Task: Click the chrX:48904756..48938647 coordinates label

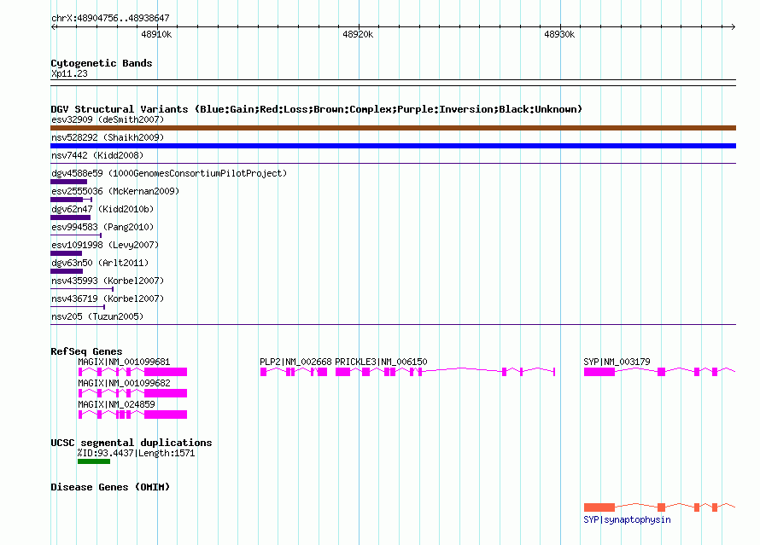Action: click(110, 18)
